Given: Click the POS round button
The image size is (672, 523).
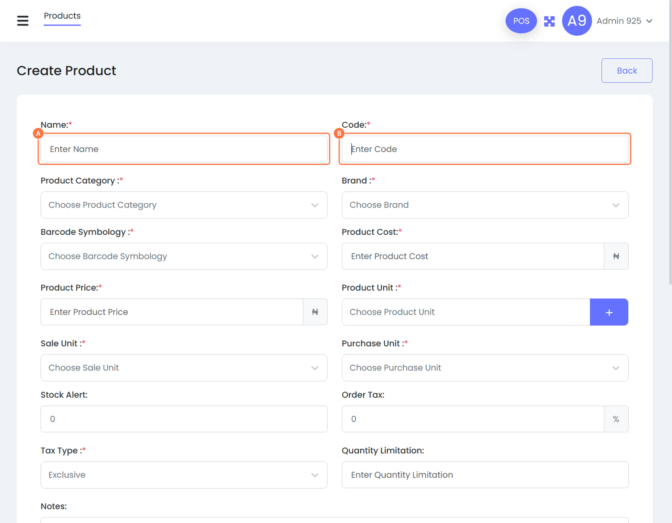Looking at the screenshot, I should (x=521, y=21).
